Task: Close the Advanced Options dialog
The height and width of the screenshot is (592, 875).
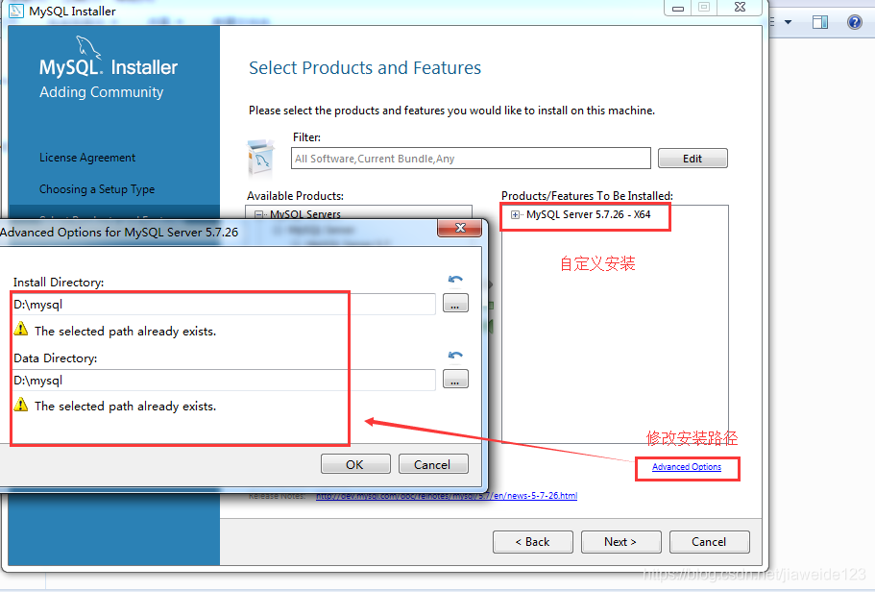Action: (x=460, y=228)
